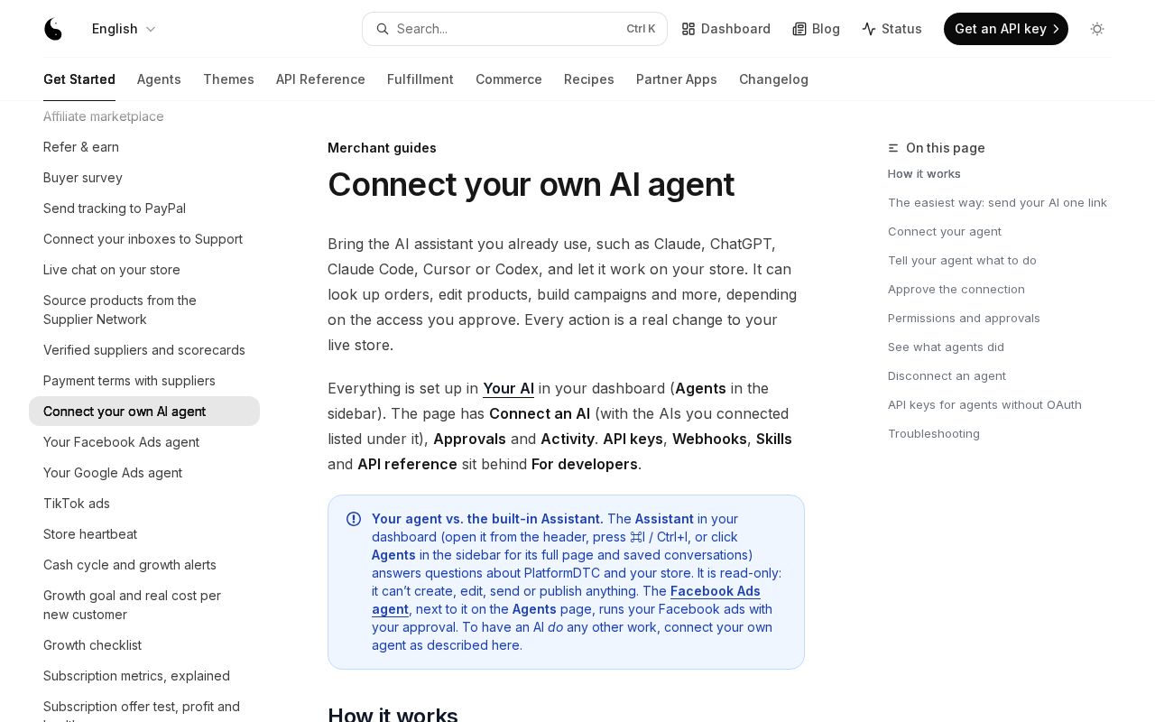Image resolution: width=1155 pixels, height=722 pixels.
Task: Switch to the Themes tab
Action: [228, 79]
